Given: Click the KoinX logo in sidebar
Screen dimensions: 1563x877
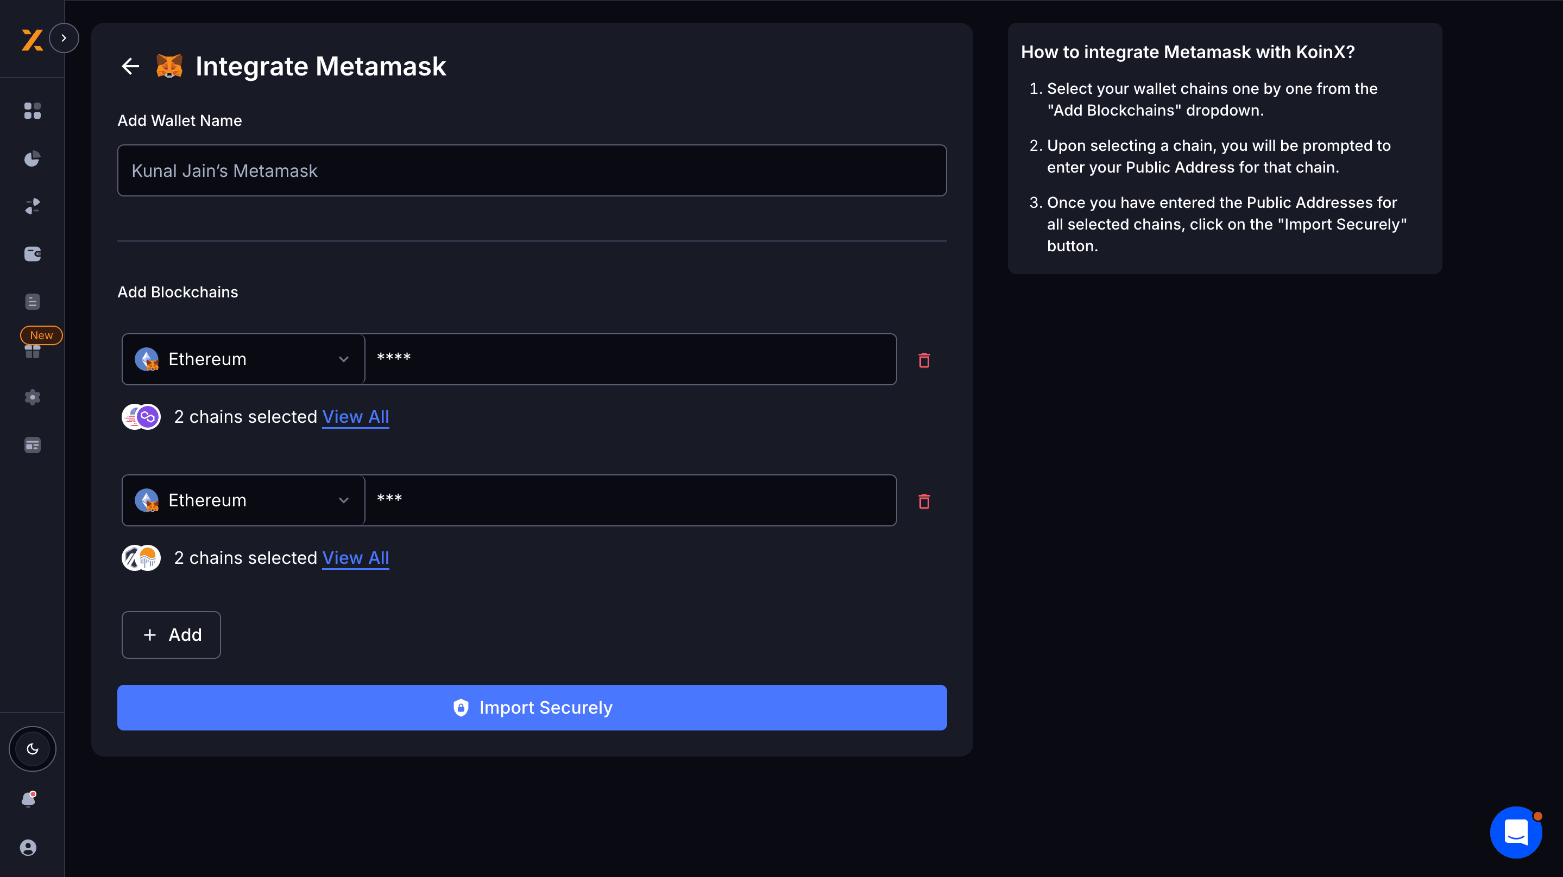Looking at the screenshot, I should pos(32,40).
